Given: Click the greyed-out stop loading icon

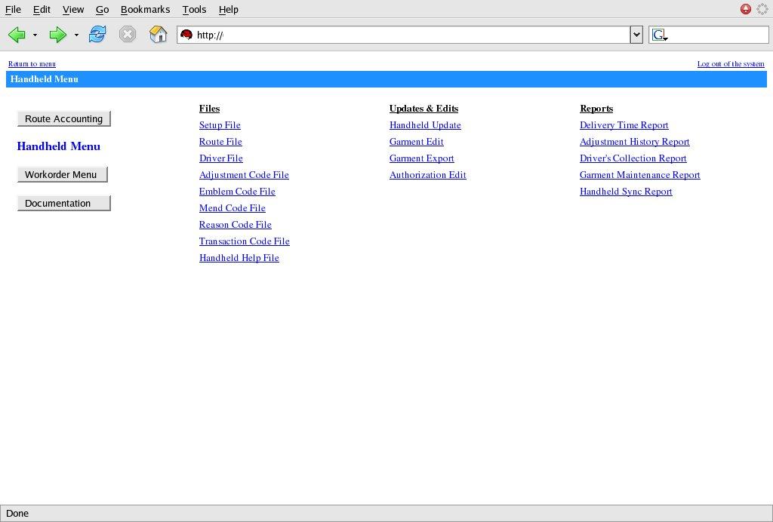Looking at the screenshot, I should (128, 35).
